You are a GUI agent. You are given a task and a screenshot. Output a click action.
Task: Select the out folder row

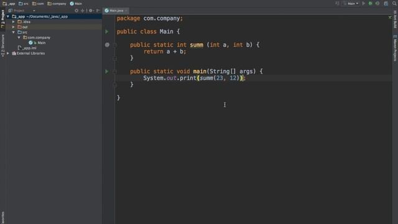tap(54, 27)
